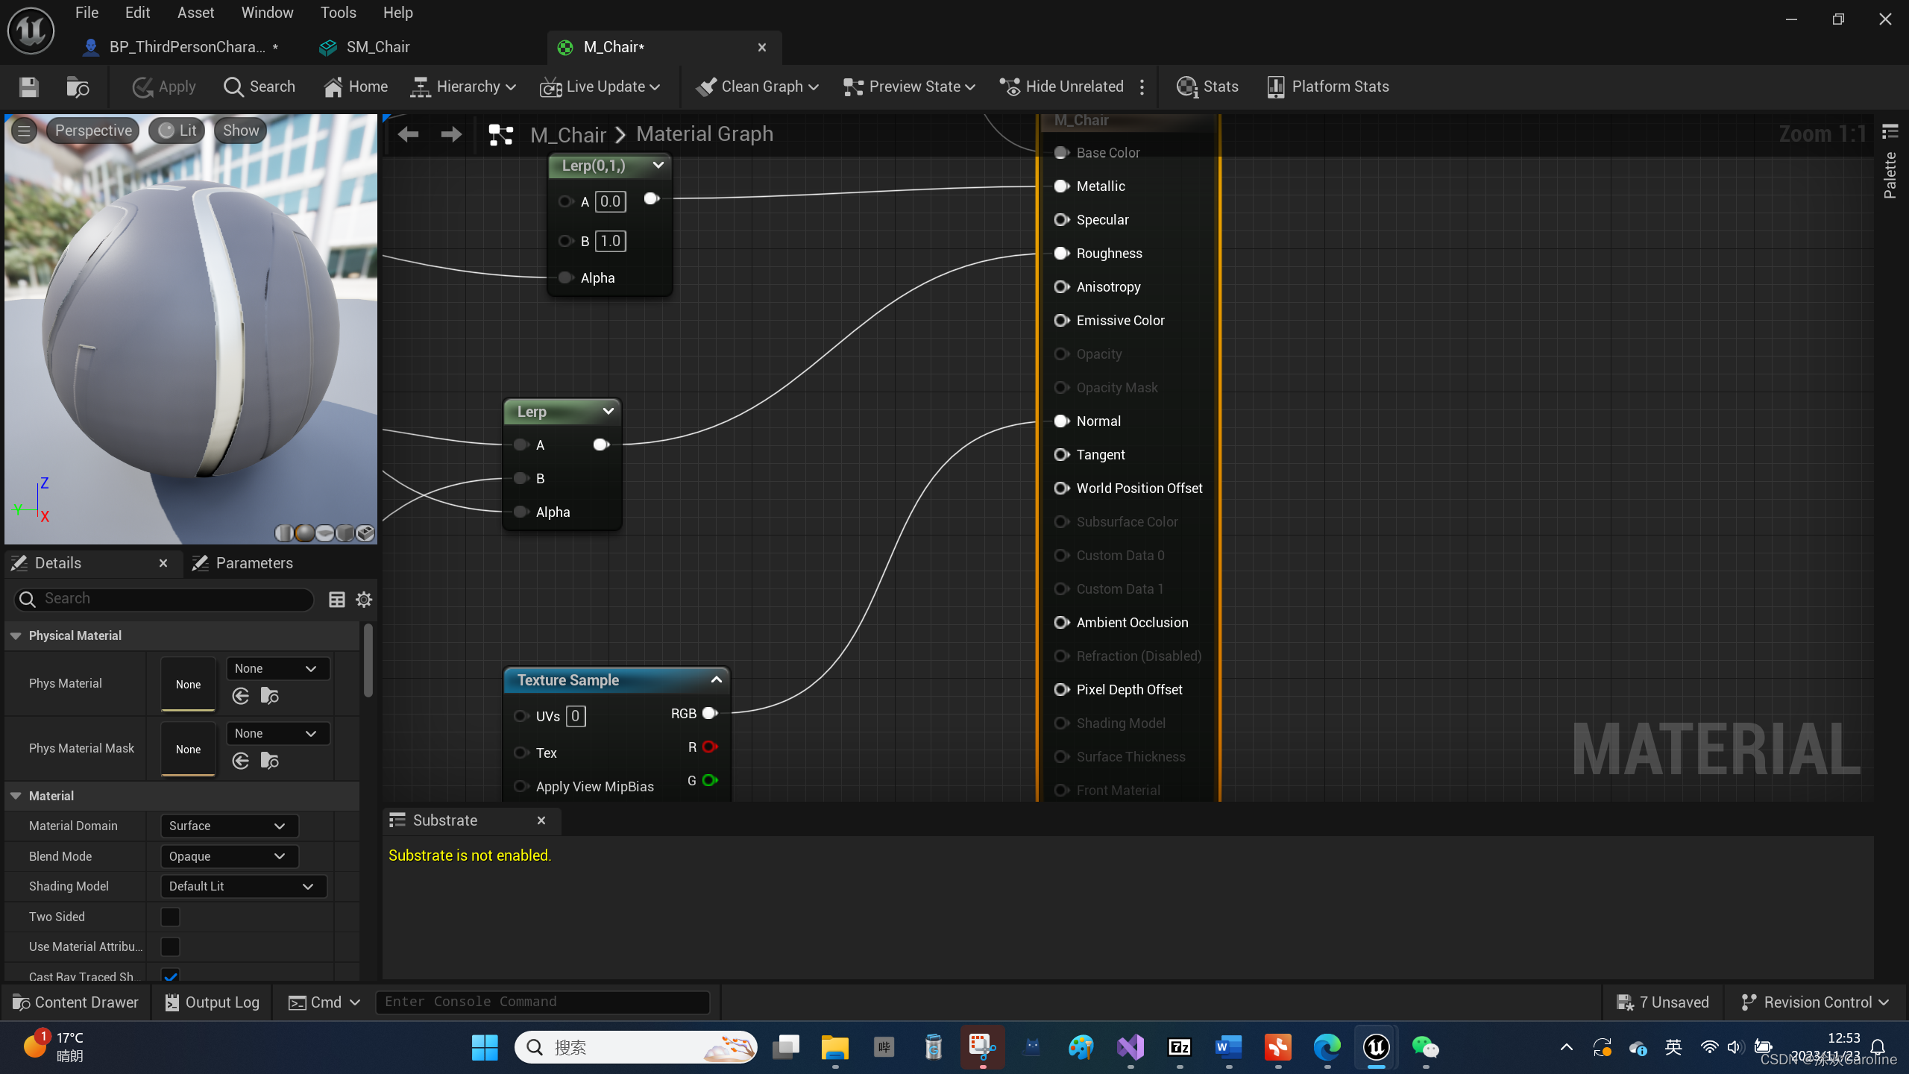Click the SM_Chair asset tab
Screen dimensions: 1909x1074
pyautogui.click(x=379, y=47)
